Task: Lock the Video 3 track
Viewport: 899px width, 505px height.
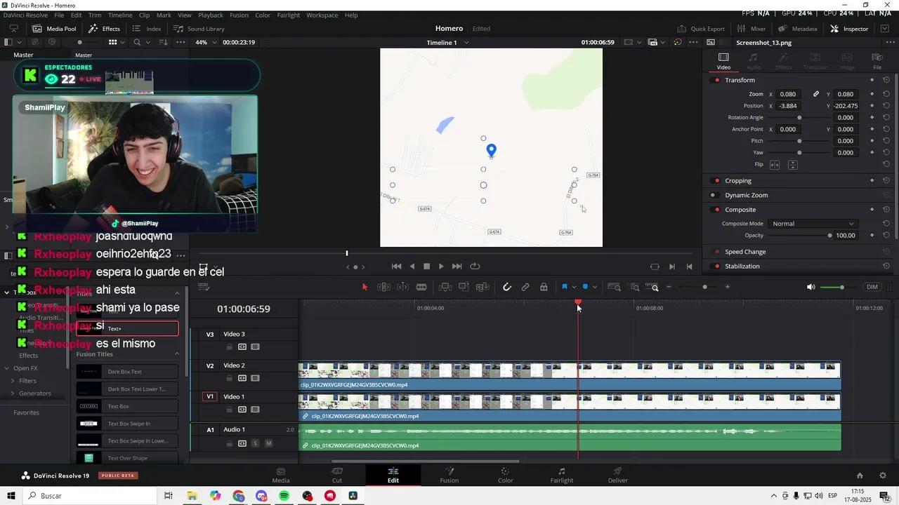Action: (229, 346)
